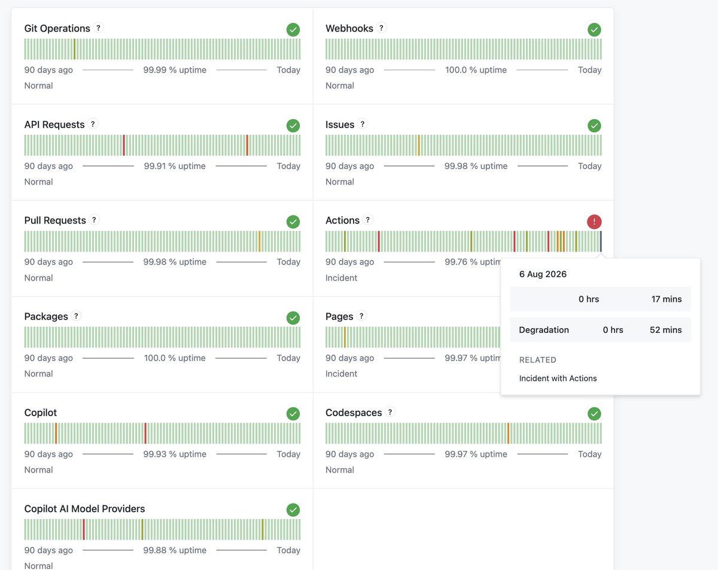
Task: Click the 'Normal' status under Issues
Action: [x=340, y=181]
